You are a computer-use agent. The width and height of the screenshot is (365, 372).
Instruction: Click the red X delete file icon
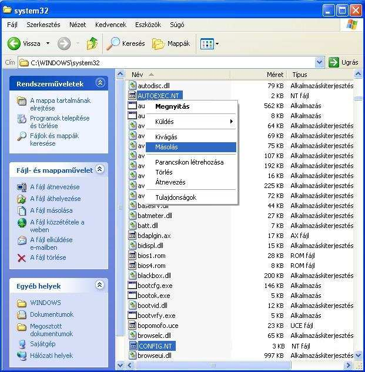22,258
